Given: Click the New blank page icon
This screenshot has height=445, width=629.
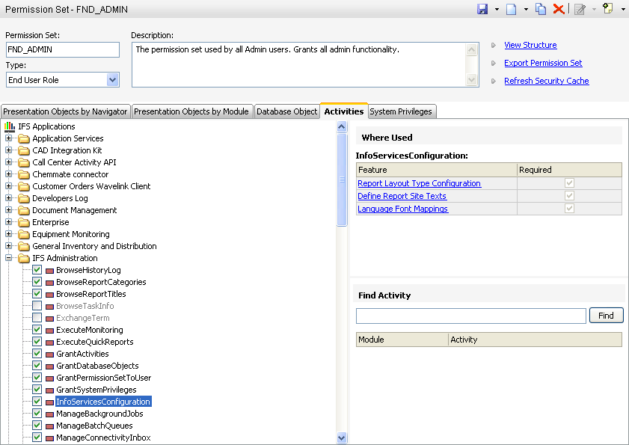Looking at the screenshot, I should click(x=512, y=9).
